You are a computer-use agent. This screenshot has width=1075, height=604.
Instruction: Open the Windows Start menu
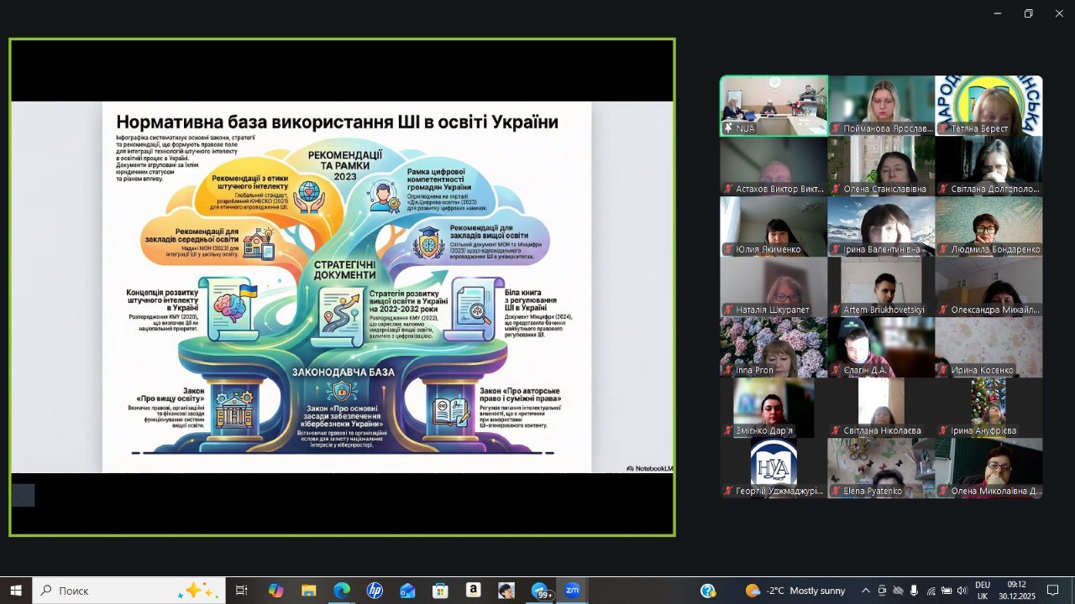[16, 591]
